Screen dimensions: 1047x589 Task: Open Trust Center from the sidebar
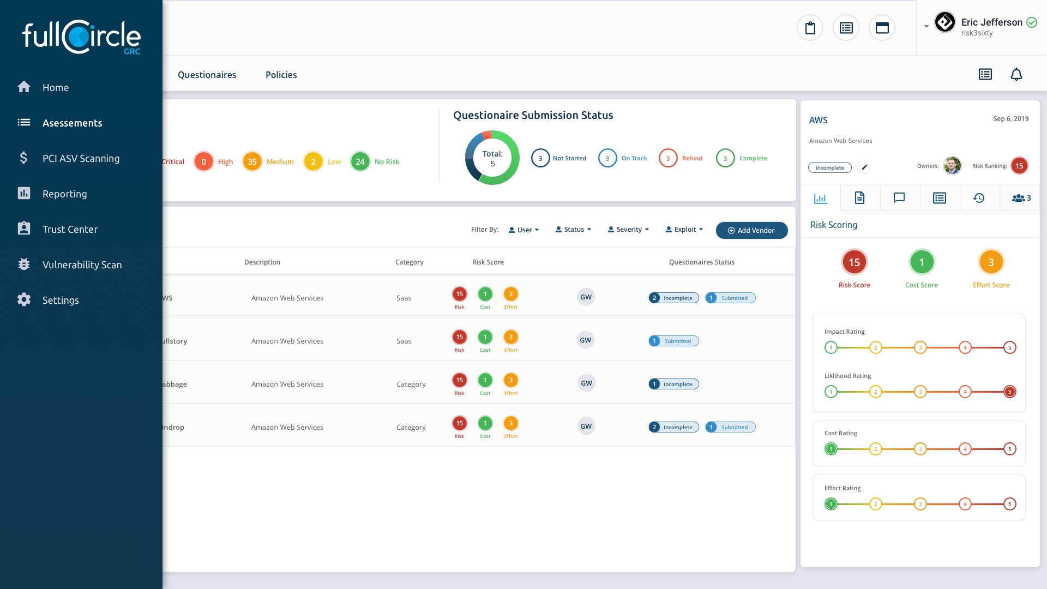click(x=70, y=229)
